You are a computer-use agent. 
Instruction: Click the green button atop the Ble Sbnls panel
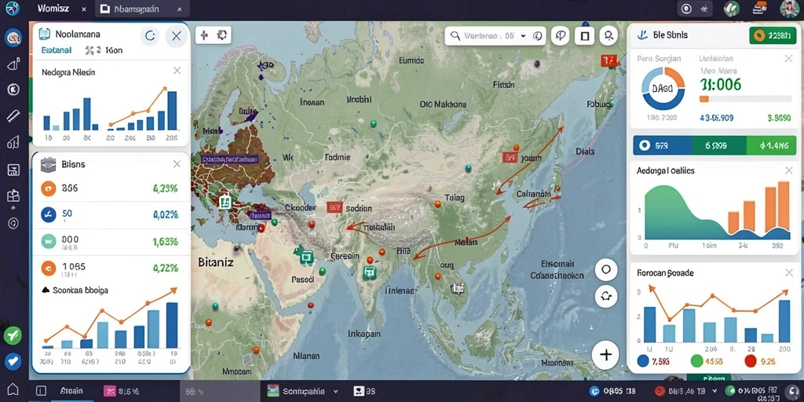[773, 35]
